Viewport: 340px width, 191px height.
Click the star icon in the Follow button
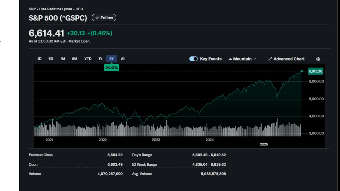coord(97,18)
